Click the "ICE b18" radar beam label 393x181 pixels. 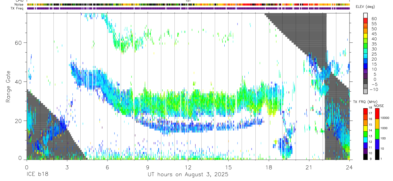tap(37, 175)
